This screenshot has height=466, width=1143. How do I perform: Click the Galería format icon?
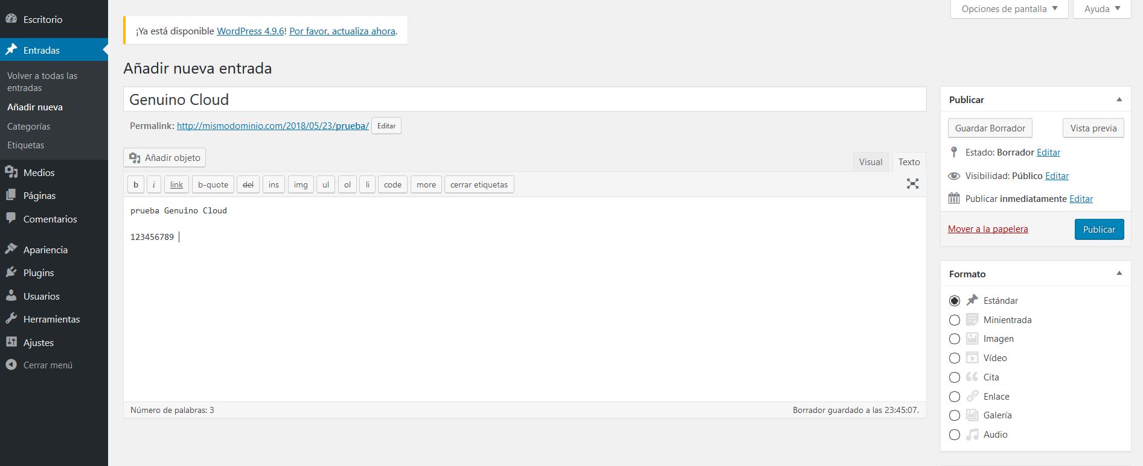[x=972, y=415]
